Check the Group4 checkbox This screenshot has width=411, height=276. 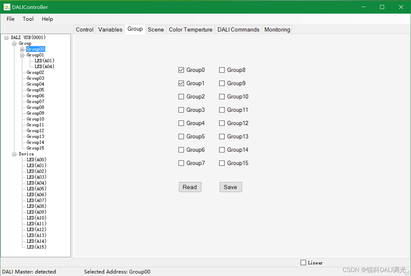[x=181, y=123]
